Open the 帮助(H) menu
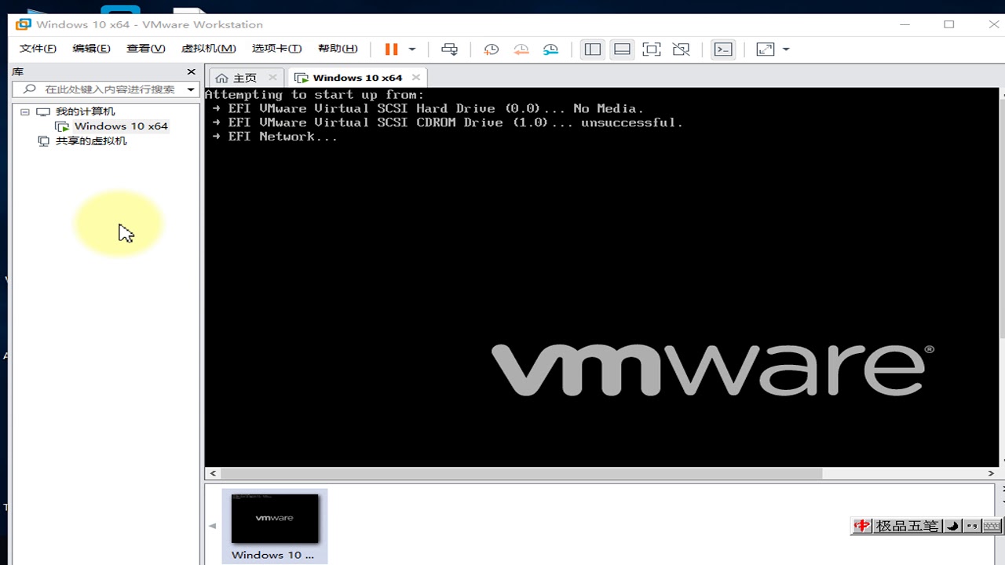Screen dimensions: 1005x565 click(x=338, y=49)
